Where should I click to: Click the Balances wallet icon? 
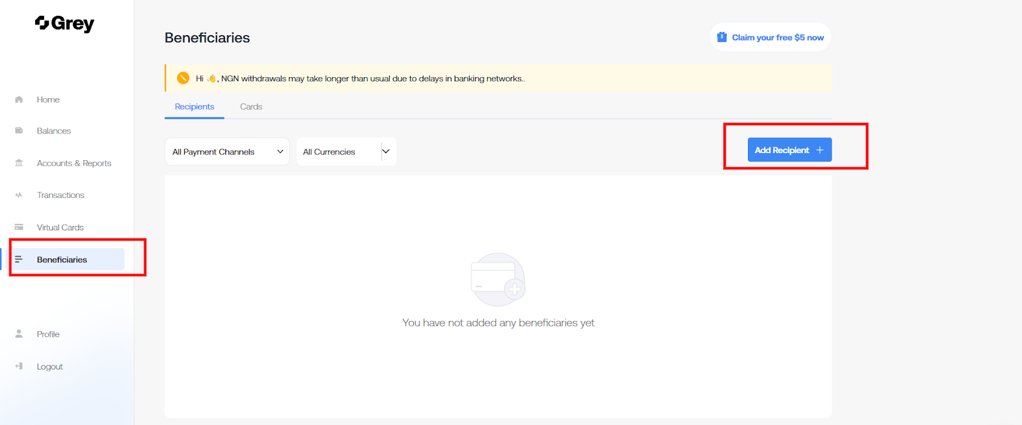click(x=19, y=131)
